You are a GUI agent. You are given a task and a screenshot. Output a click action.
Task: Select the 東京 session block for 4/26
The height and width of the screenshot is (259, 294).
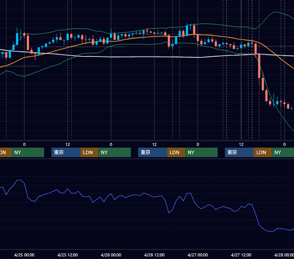tap(153, 152)
